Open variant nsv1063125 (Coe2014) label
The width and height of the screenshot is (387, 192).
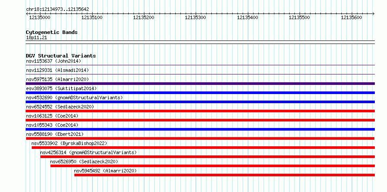pos(52,116)
